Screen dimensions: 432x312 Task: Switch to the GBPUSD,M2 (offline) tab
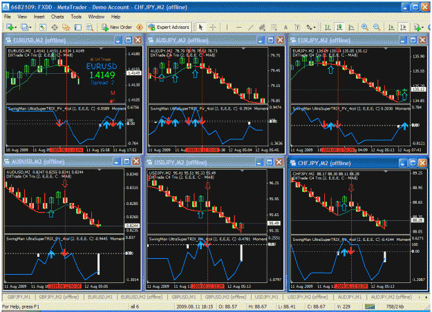[225, 298]
